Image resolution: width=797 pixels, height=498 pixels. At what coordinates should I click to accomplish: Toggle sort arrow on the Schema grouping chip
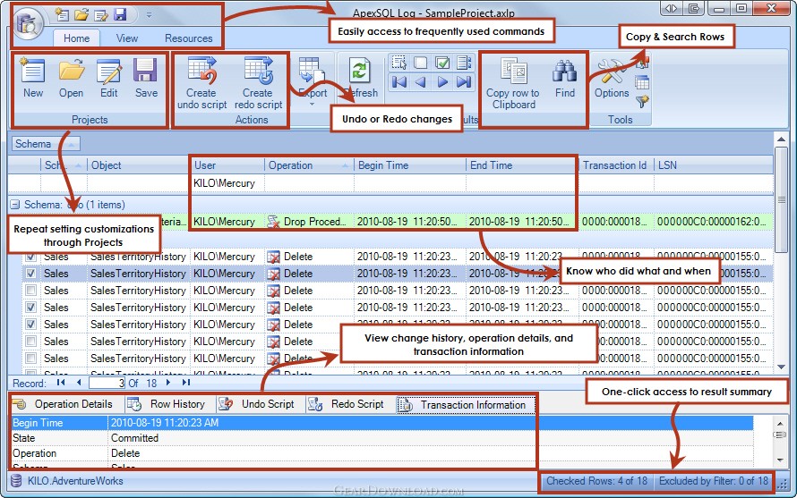click(72, 145)
